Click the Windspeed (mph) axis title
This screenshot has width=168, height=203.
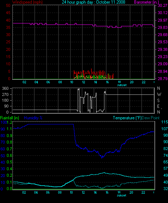[27, 2]
